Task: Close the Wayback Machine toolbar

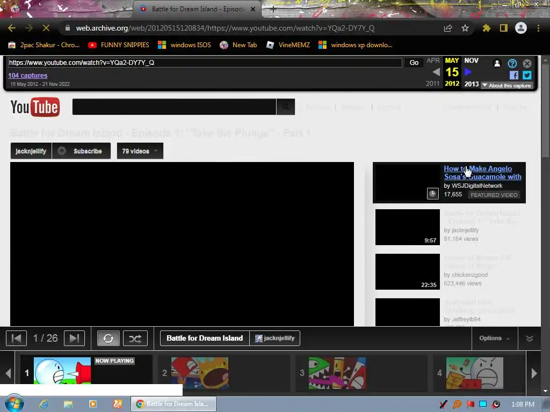Action: (527, 63)
